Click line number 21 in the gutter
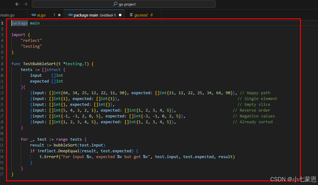The height and width of the screenshot is (185, 318). click(2, 139)
